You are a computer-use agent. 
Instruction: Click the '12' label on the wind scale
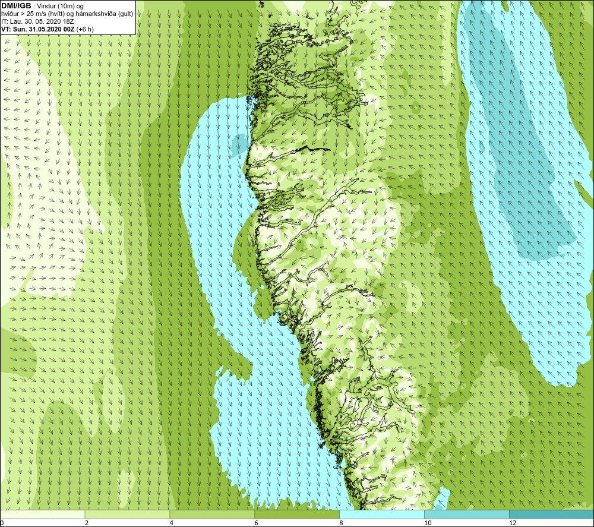click(513, 523)
